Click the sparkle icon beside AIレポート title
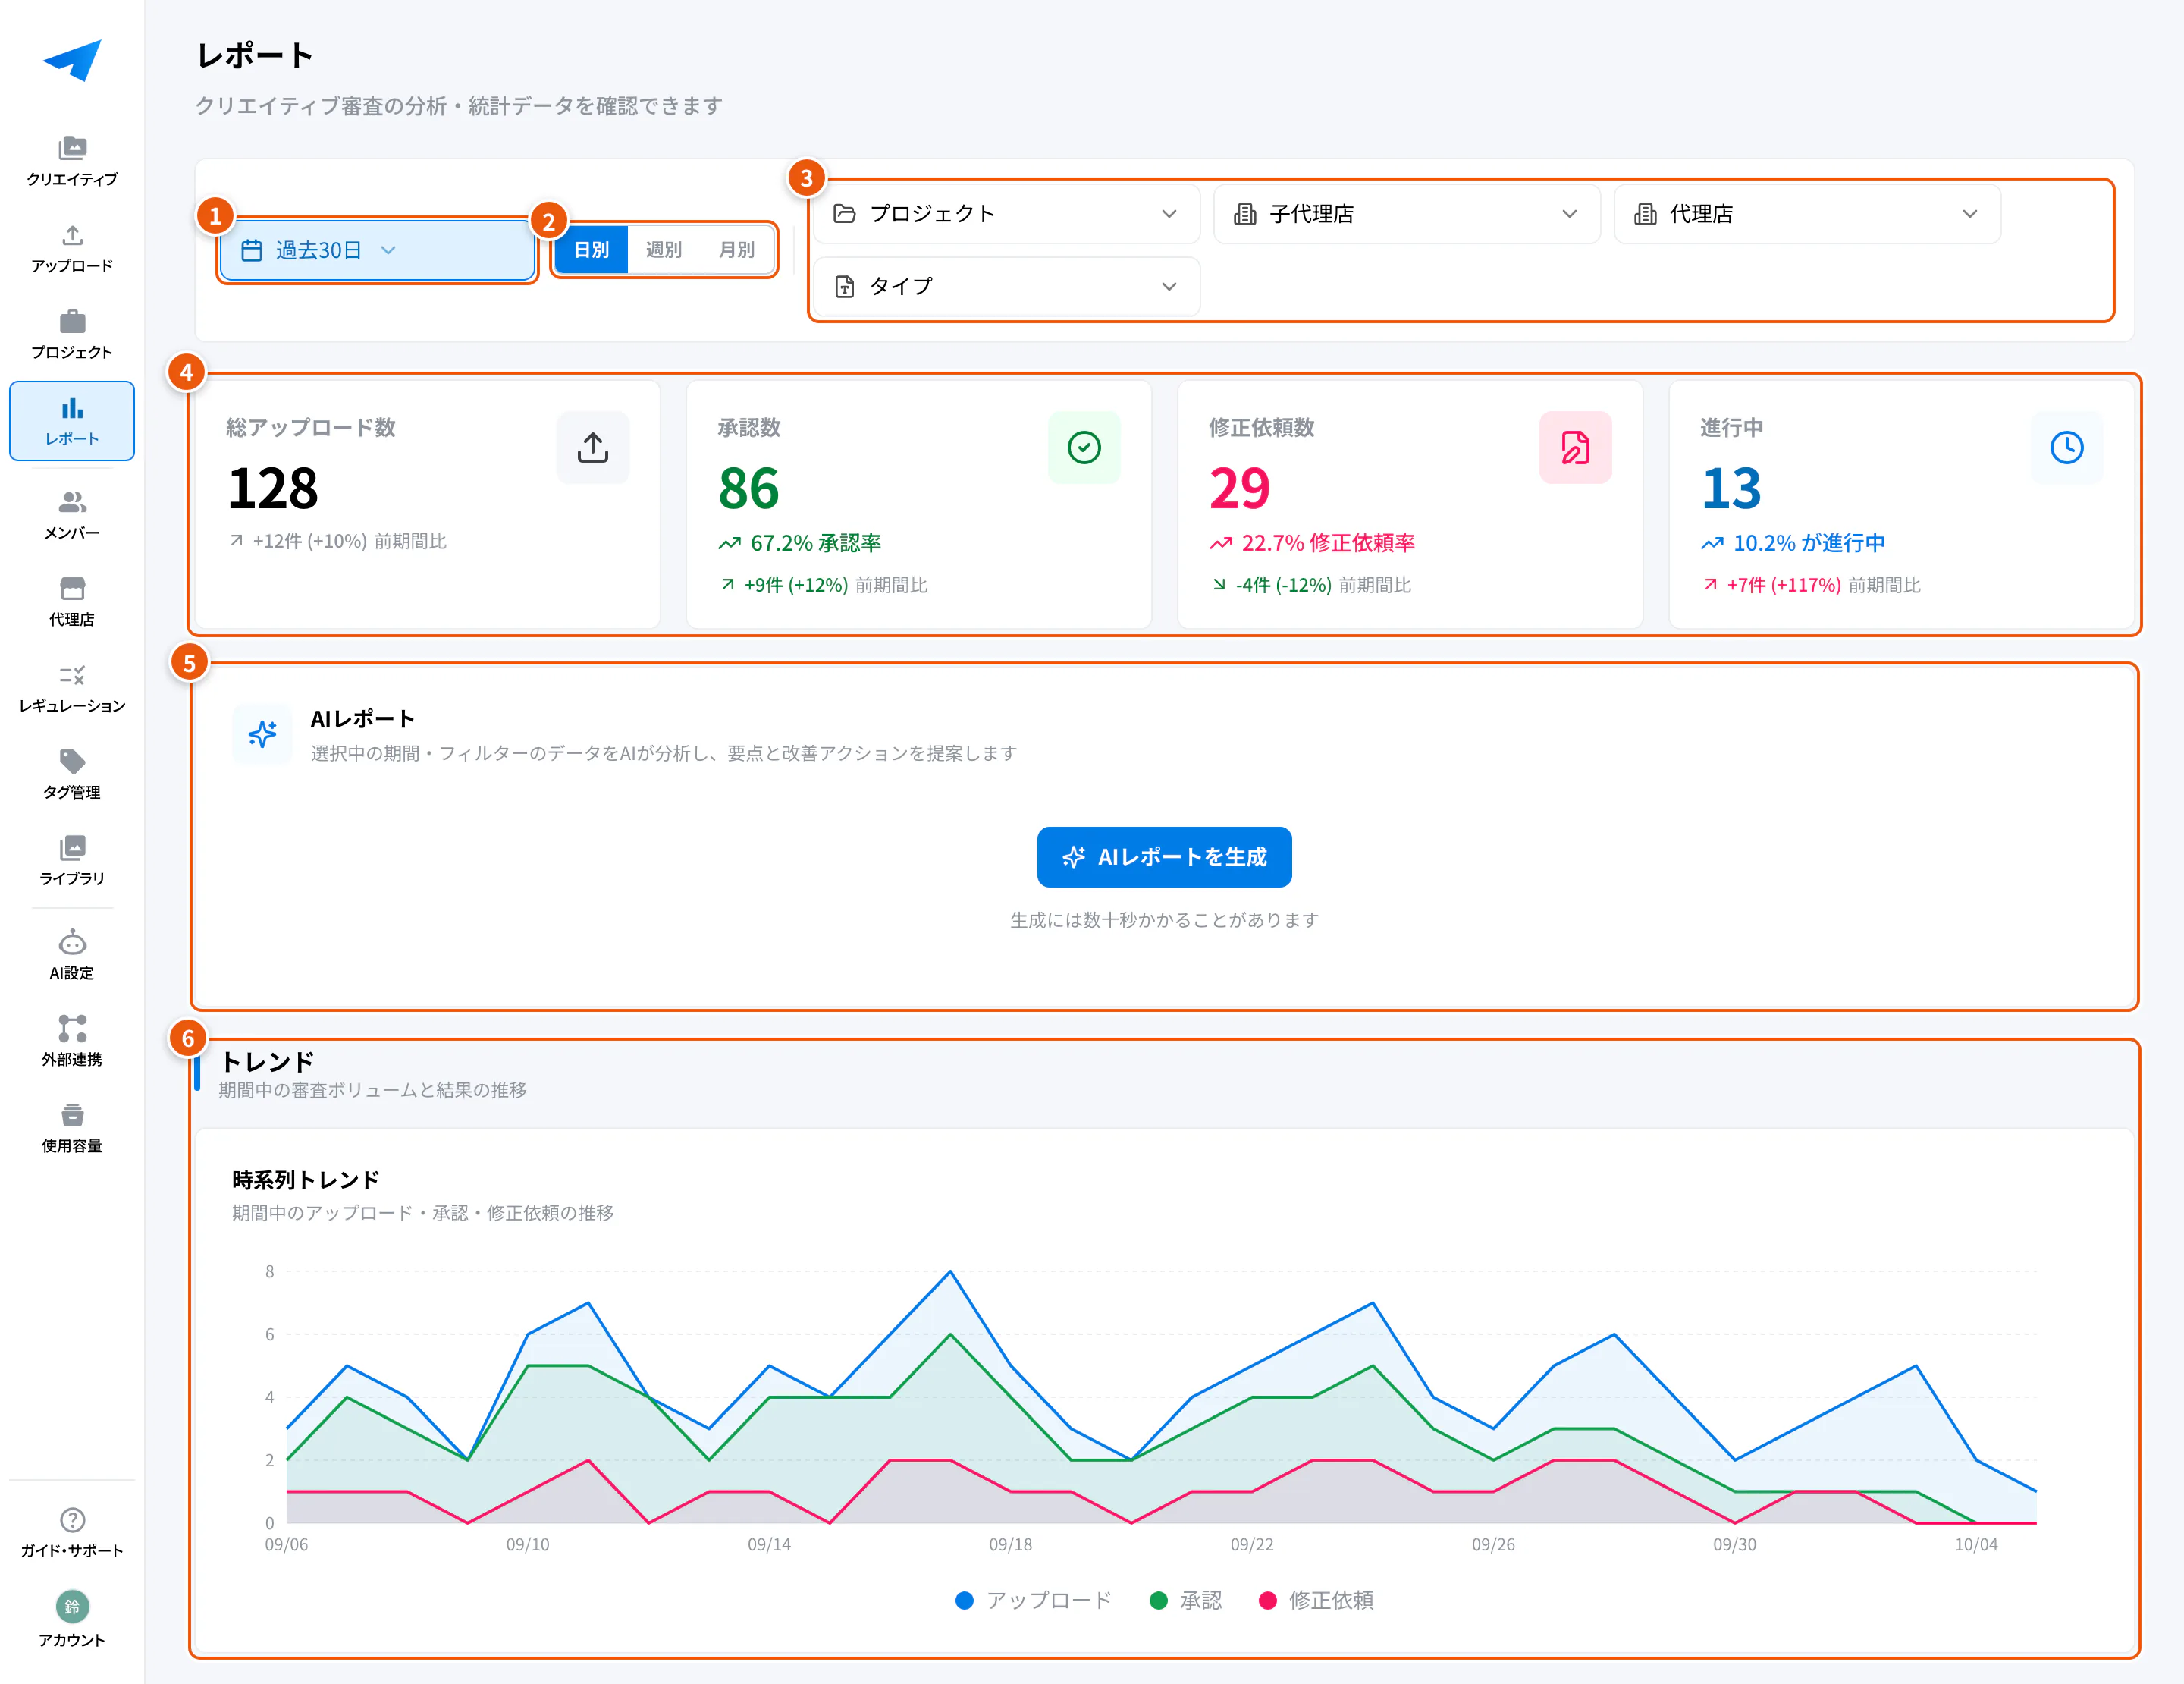Image resolution: width=2184 pixels, height=1684 pixels. tap(262, 734)
